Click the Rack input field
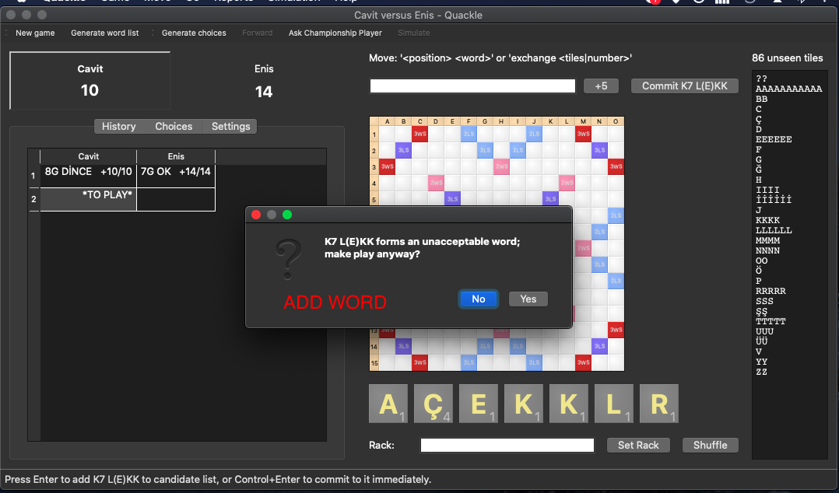 tap(507, 445)
